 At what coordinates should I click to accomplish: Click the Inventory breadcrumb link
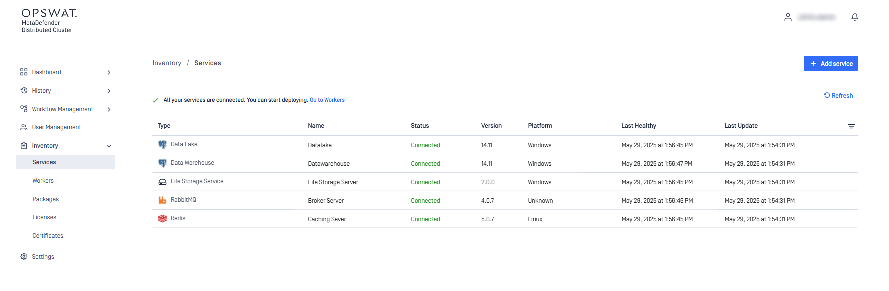[167, 63]
